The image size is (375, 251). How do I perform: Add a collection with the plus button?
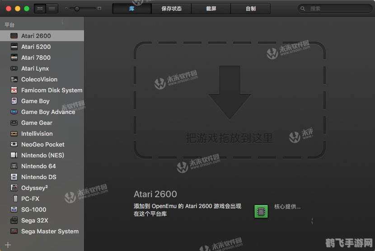tap(8, 245)
